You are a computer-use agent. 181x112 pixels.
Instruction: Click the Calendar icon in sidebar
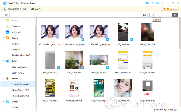point(7,27)
